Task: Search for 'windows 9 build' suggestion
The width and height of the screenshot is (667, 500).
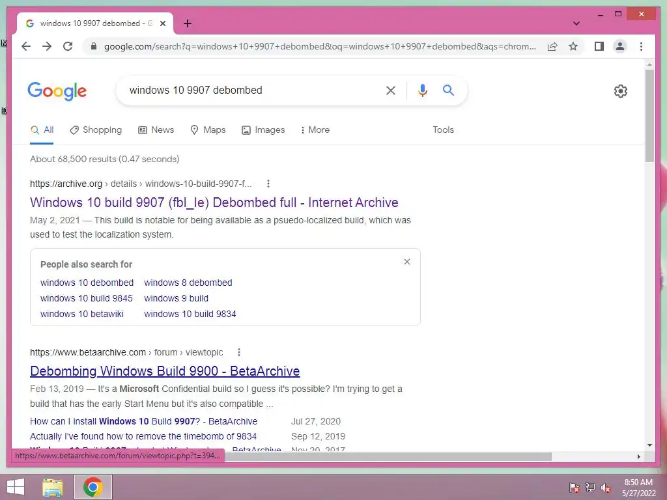Action: 176,298
